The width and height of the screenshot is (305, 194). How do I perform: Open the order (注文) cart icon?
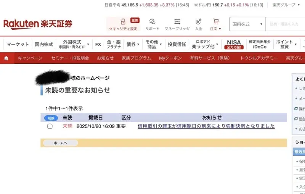(216, 22)
